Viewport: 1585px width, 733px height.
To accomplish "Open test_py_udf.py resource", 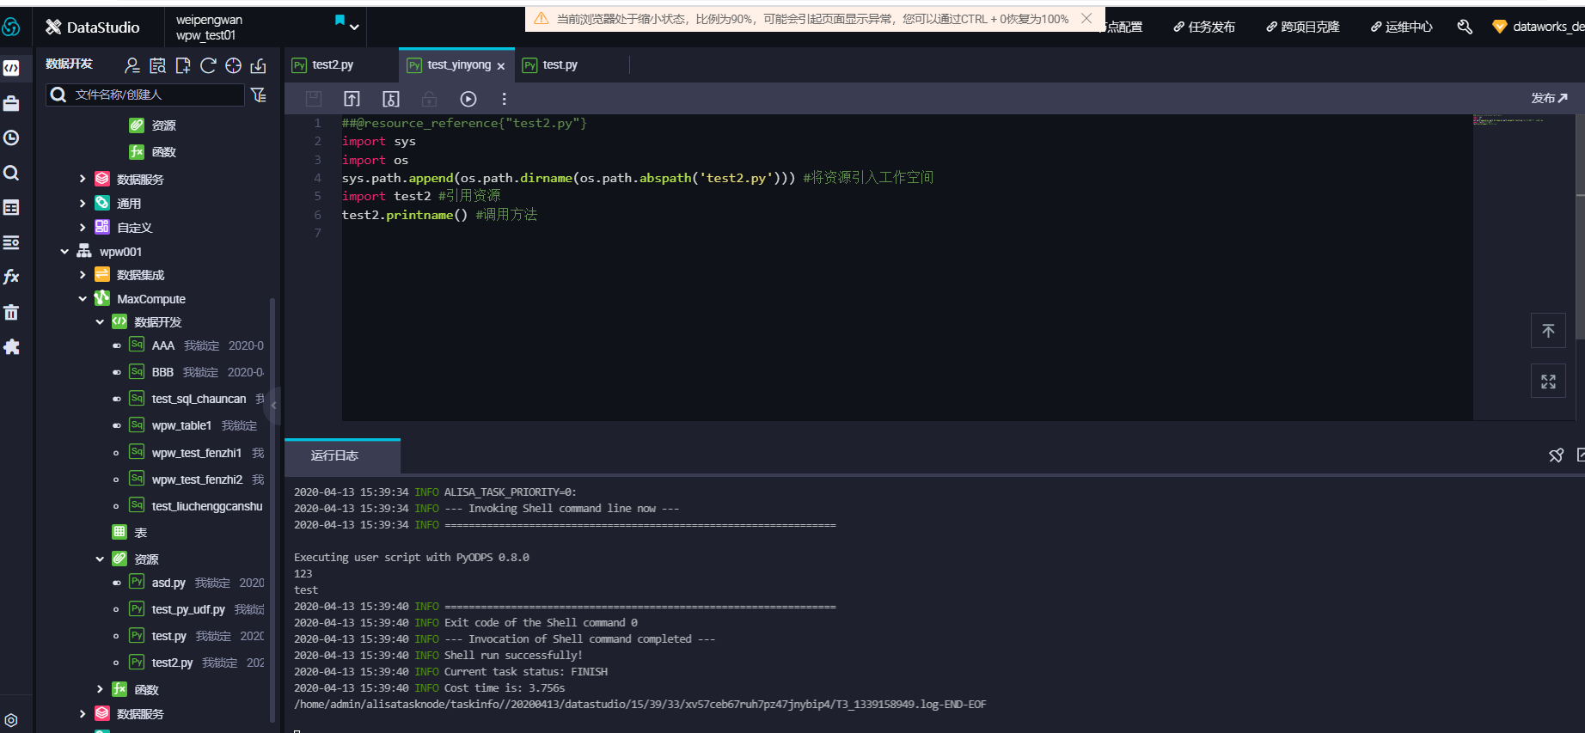I will point(188,609).
